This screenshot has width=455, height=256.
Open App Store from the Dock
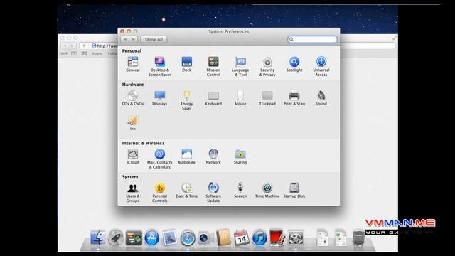(x=151, y=238)
